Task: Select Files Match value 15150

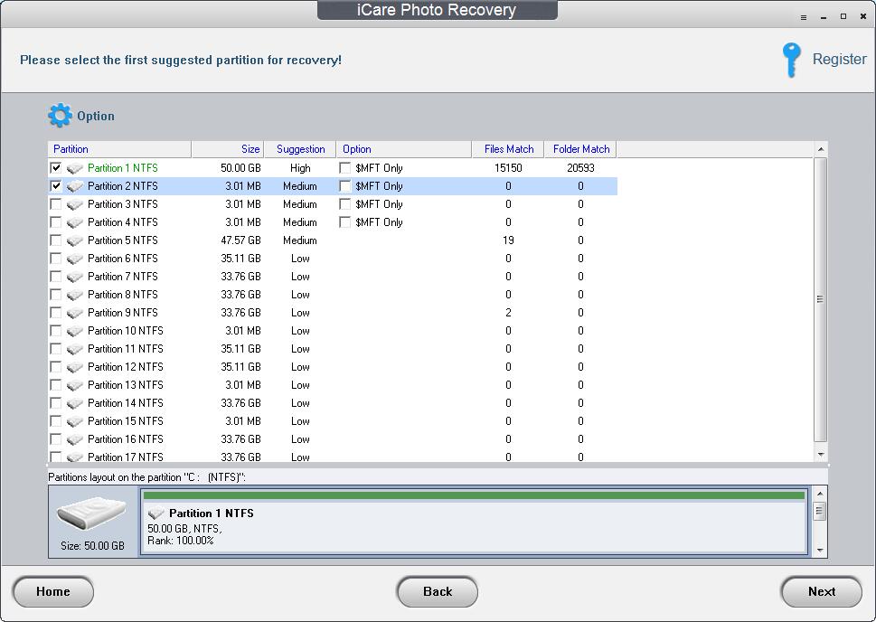Action: tap(508, 167)
